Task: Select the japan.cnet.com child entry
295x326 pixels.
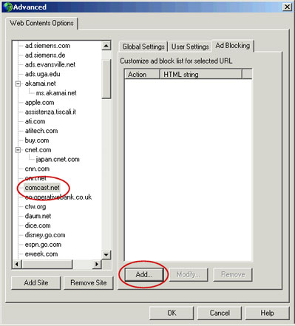Action: coord(58,160)
